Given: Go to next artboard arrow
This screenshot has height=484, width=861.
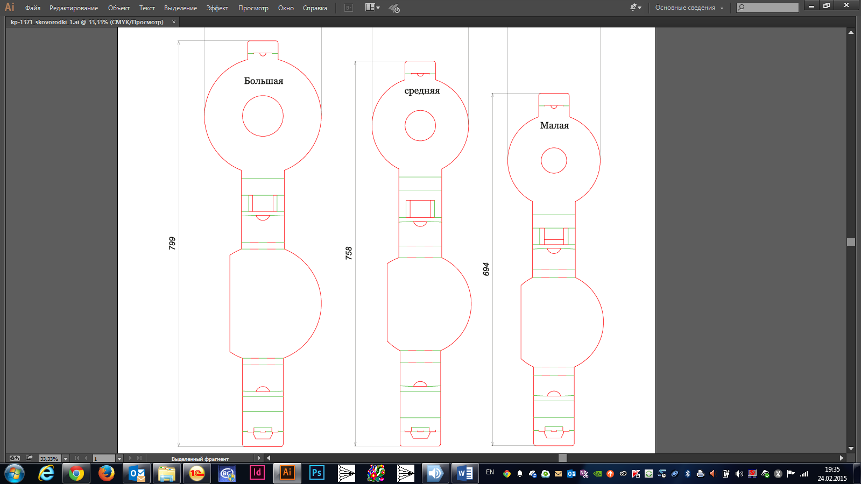Looking at the screenshot, I should click(130, 458).
